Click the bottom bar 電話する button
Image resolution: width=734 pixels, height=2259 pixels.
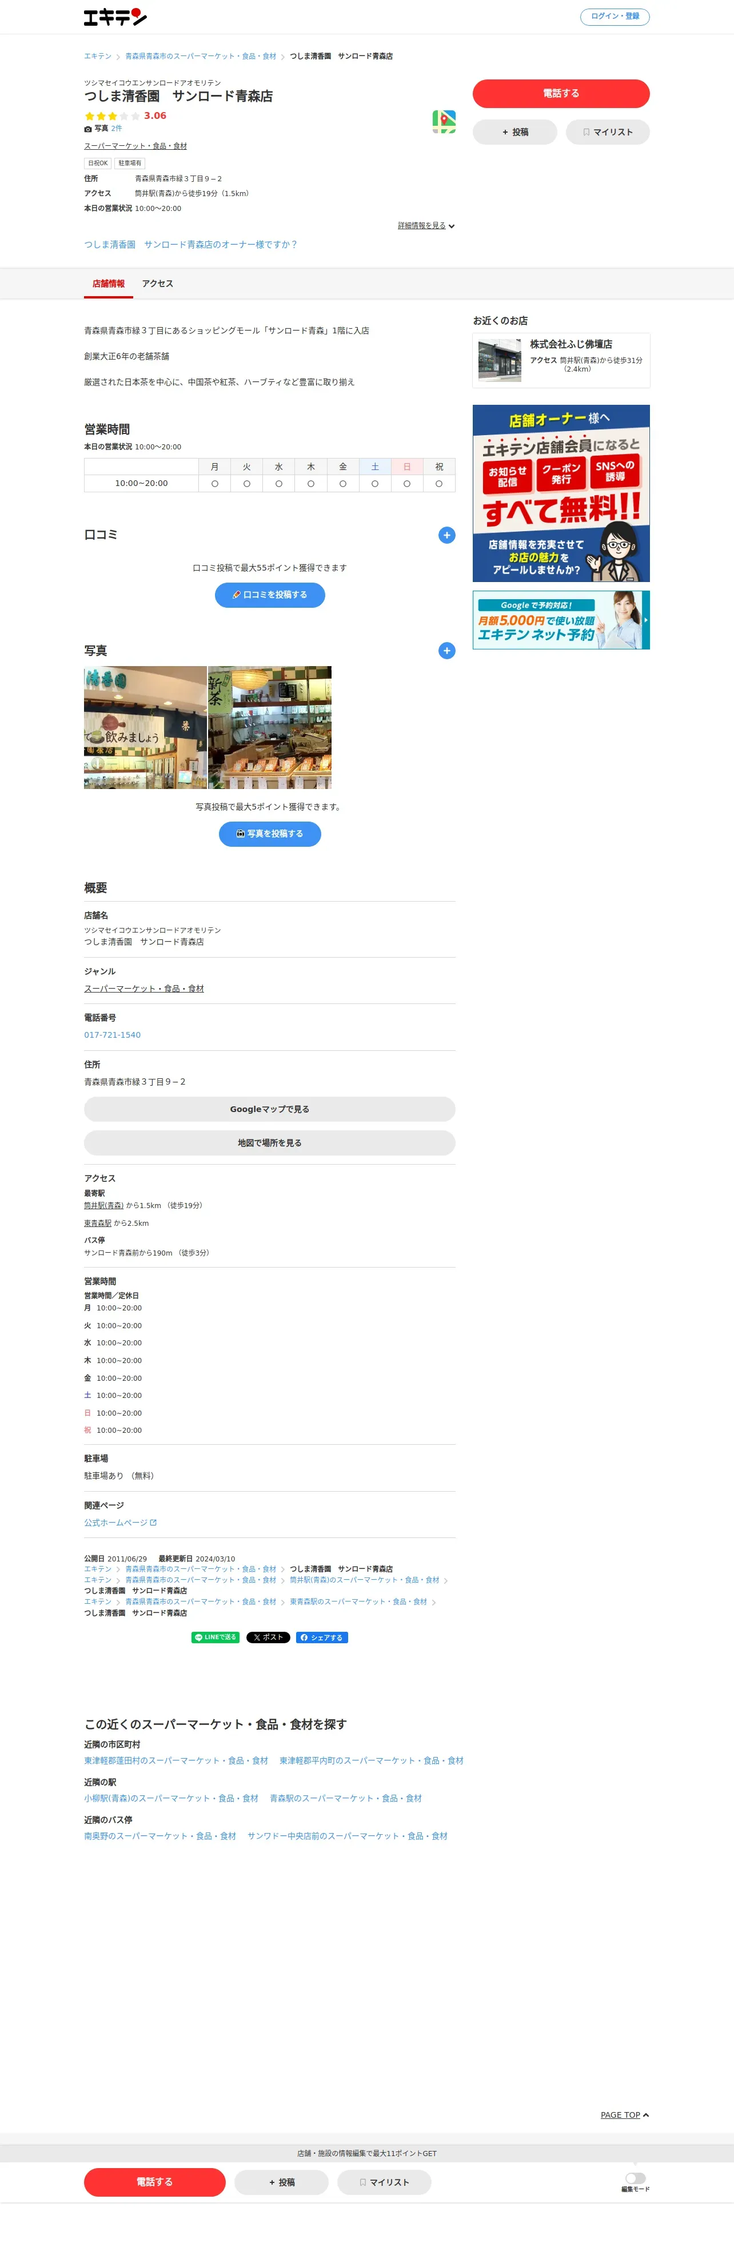point(154,2182)
